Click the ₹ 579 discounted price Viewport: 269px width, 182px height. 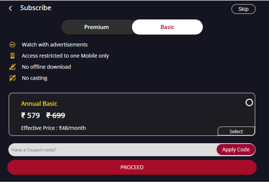pos(31,115)
